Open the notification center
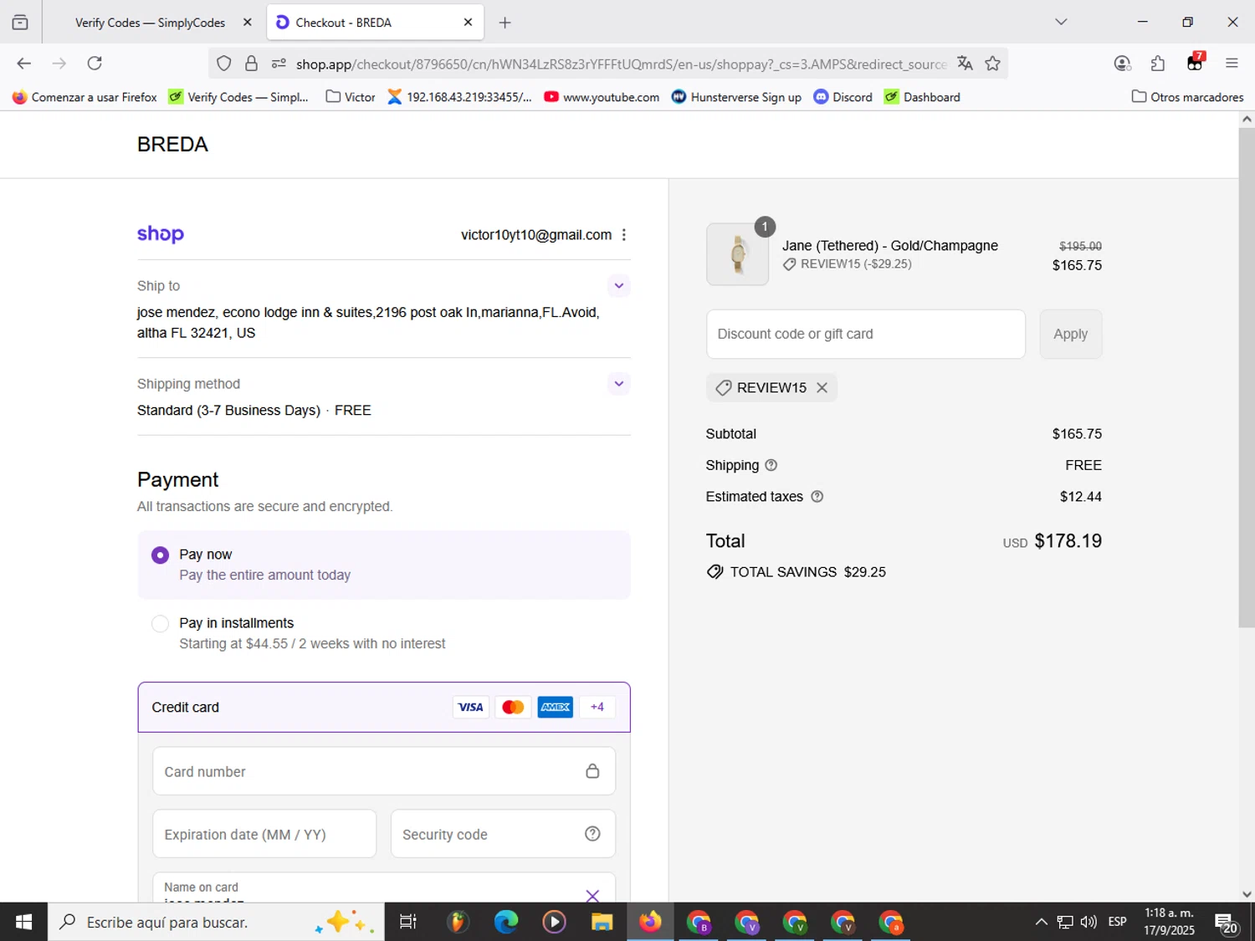This screenshot has height=941, width=1255. (x=1227, y=923)
